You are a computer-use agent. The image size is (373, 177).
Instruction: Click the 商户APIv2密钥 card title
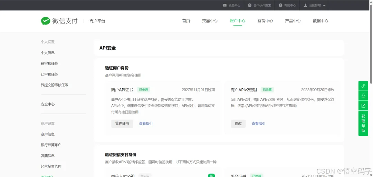[x=243, y=90]
